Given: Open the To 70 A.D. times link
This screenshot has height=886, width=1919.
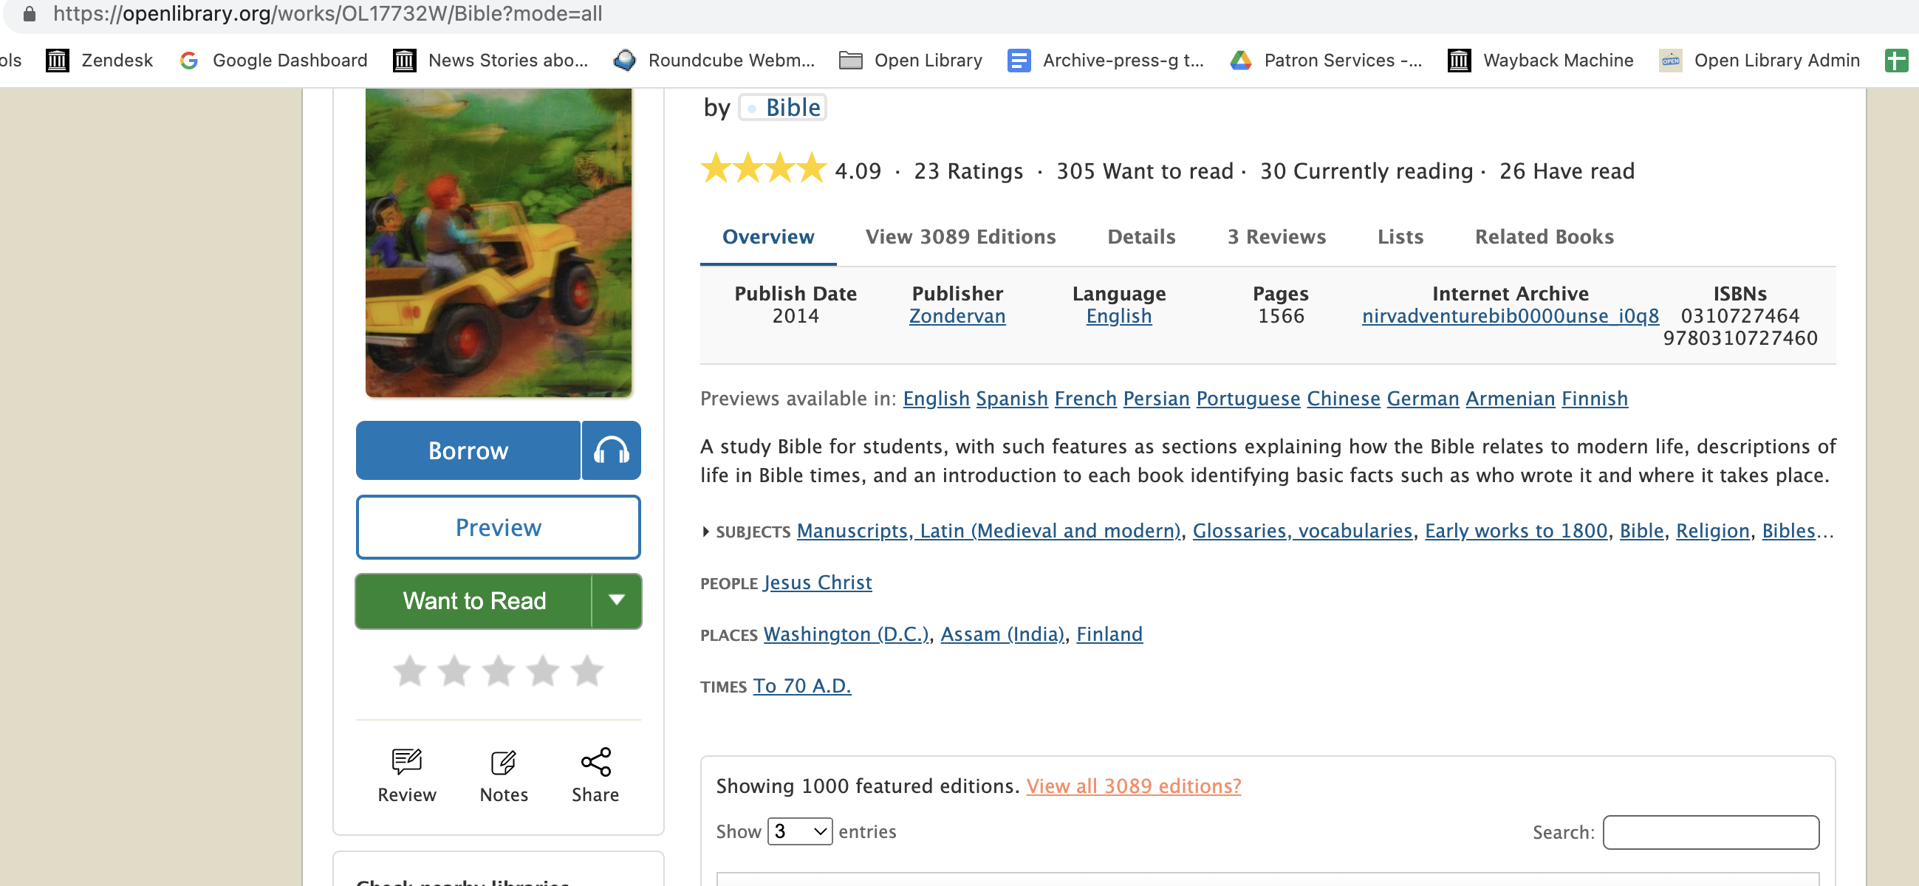Looking at the screenshot, I should point(801,687).
